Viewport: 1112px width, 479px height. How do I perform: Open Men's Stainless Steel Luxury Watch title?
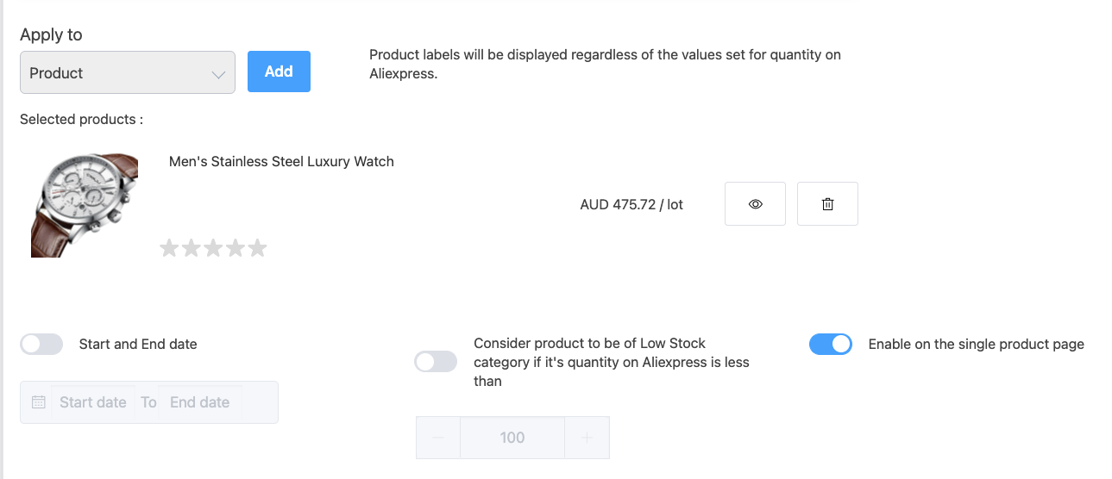pos(281,161)
